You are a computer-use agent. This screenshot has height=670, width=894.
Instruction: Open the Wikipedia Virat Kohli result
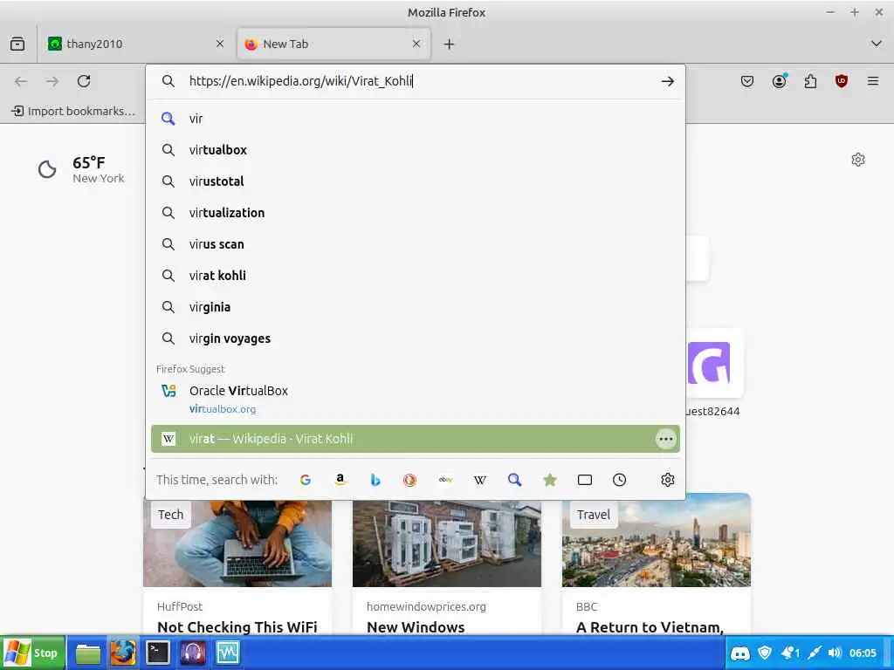coord(416,439)
